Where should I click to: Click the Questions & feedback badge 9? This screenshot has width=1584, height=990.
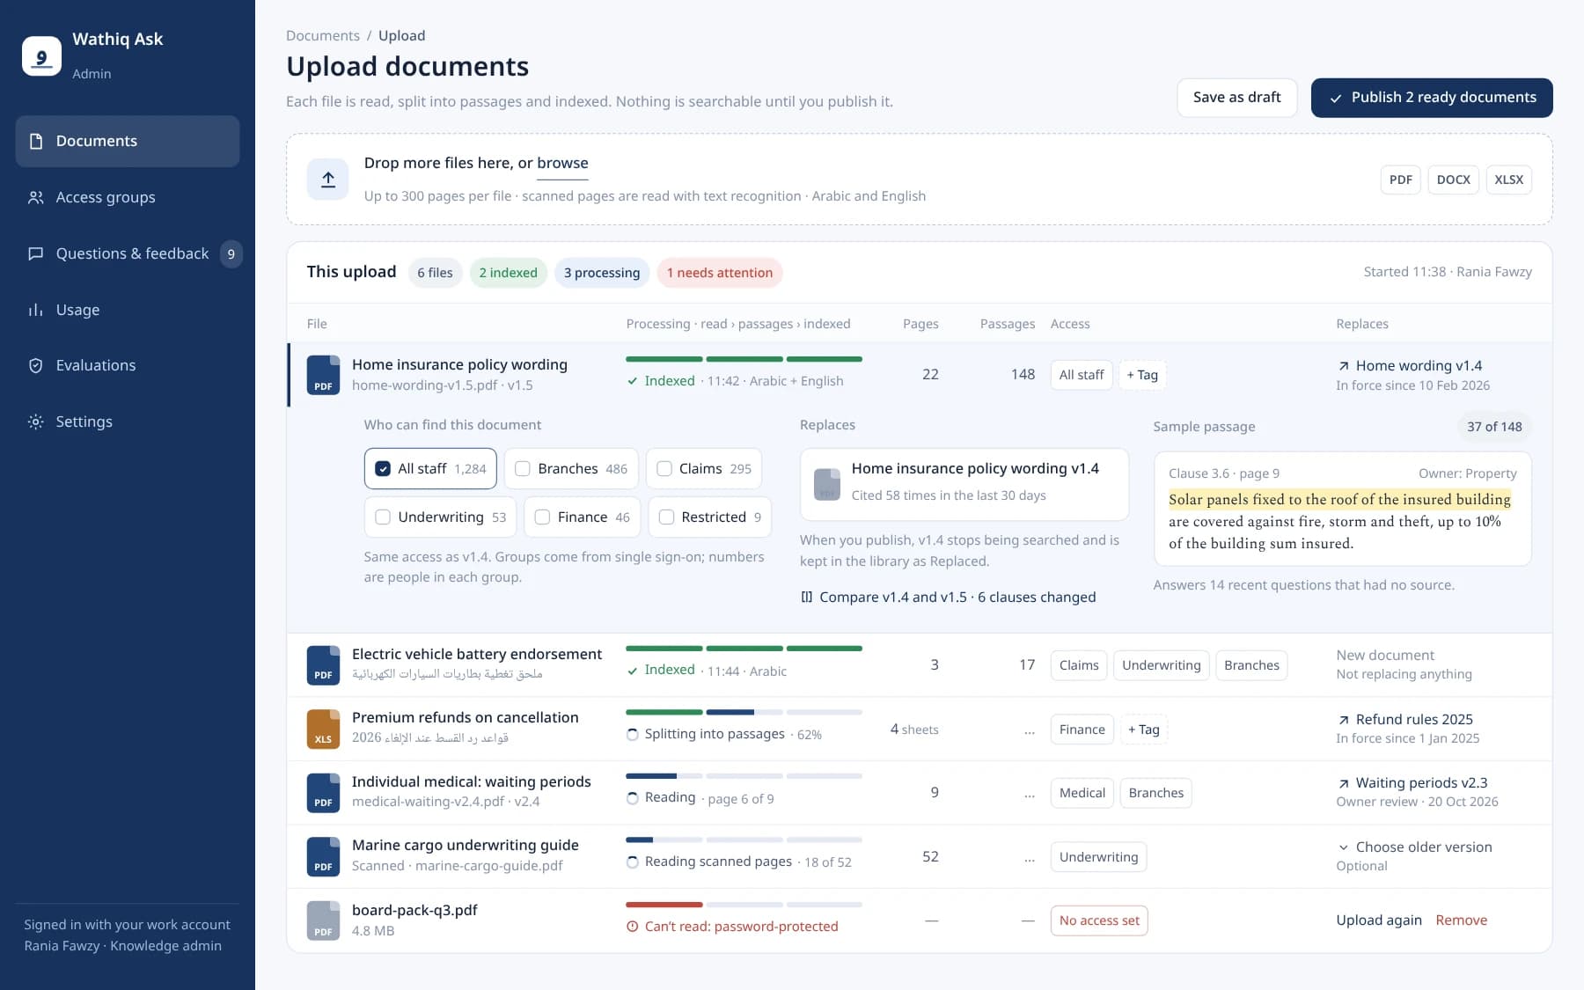[x=231, y=254]
